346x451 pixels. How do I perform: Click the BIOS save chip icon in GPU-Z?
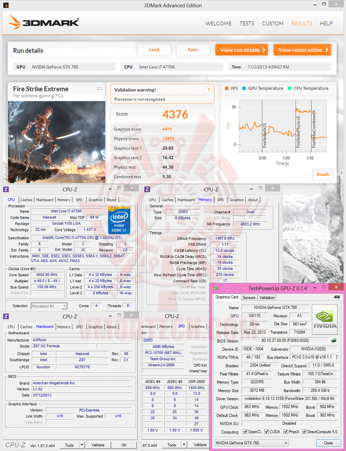334,340
